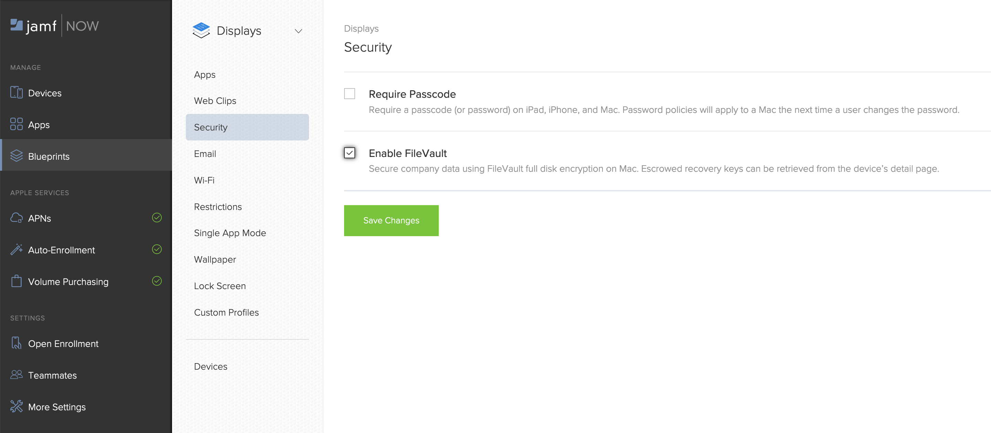Click the jamf Now logo
This screenshot has width=991, height=433.
pos(54,26)
